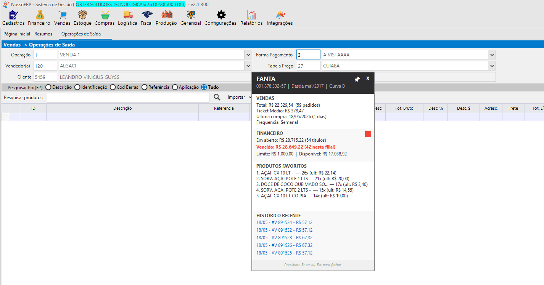Click the Em aberto R$ 28.715,22 text
This screenshot has height=285, width=544.
(291, 140)
